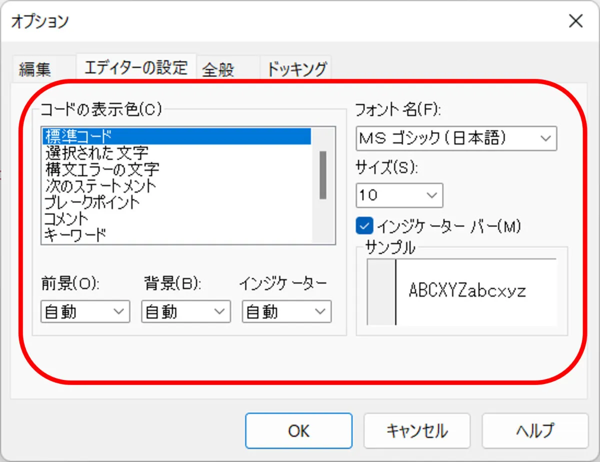Choose 構文エラーの文字 in the list
Viewport: 600px width, 462px height.
pos(102,169)
